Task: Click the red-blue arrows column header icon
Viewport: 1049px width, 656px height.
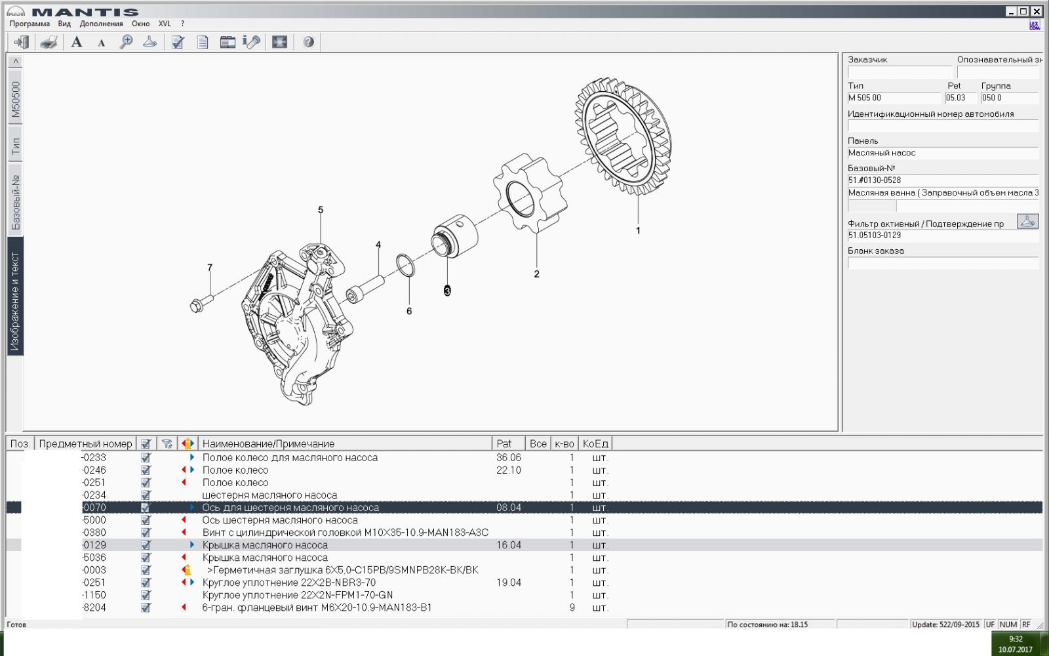Action: pyautogui.click(x=188, y=443)
